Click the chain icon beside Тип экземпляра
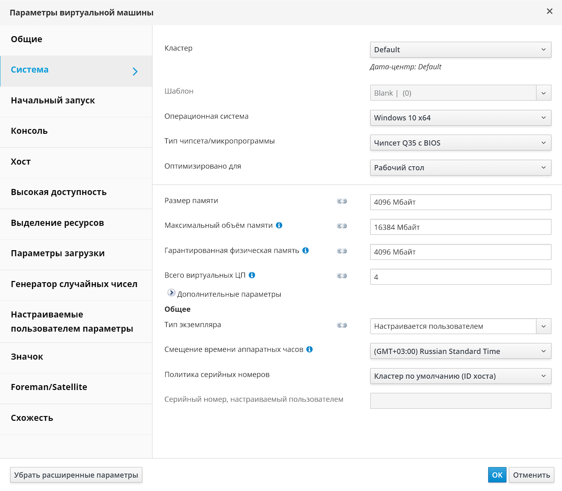 coord(342,325)
